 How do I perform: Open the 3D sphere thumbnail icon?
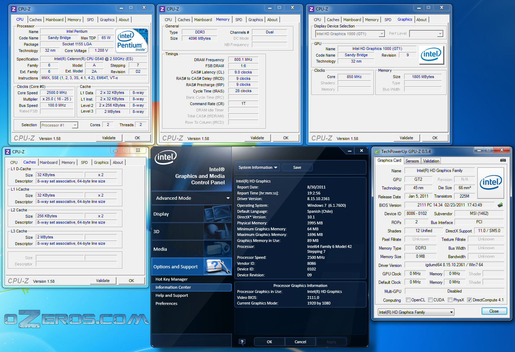point(218,231)
